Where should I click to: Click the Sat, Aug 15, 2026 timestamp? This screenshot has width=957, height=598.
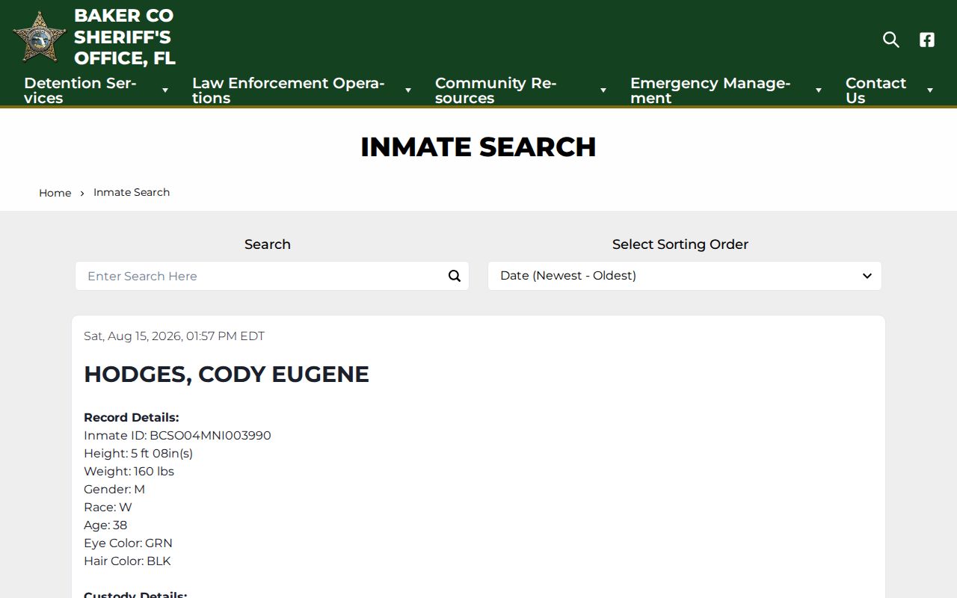[x=174, y=336]
